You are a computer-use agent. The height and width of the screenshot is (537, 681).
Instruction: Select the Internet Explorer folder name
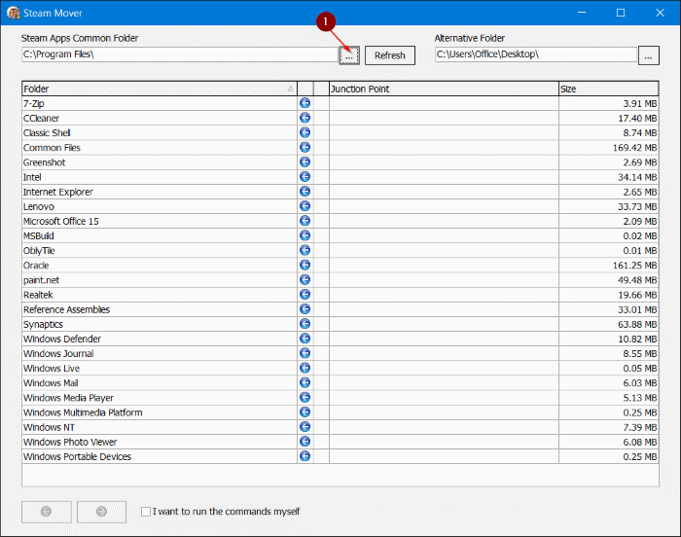(x=58, y=192)
